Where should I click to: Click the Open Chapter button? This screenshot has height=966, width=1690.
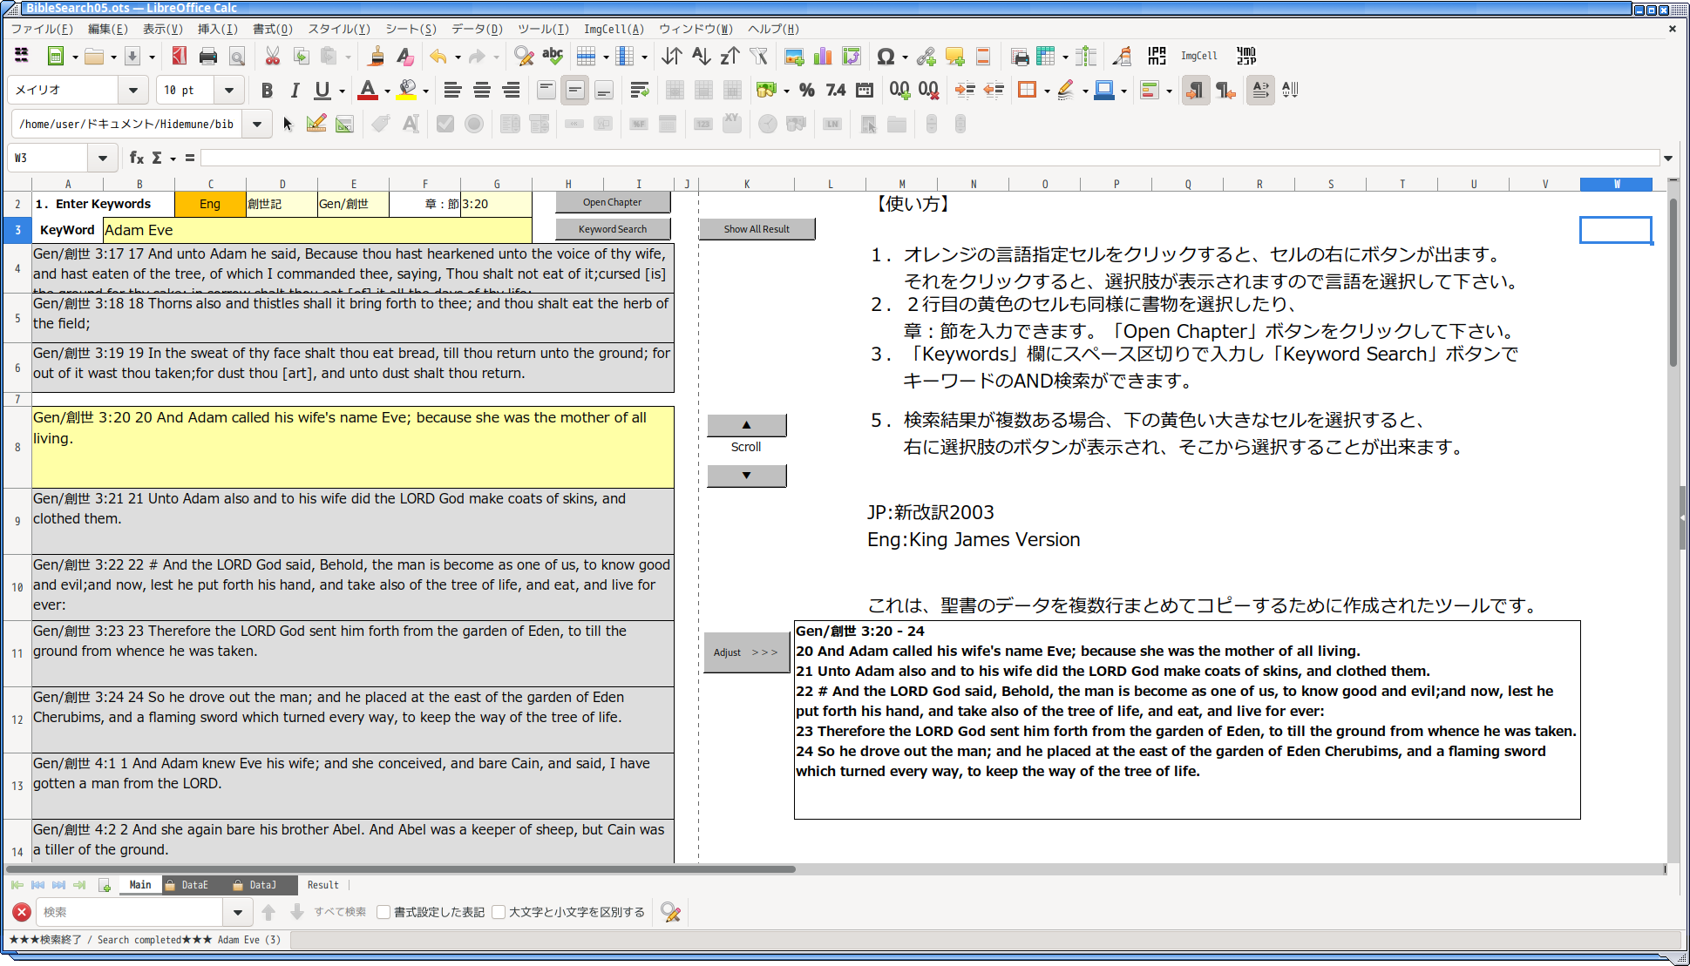pos(613,202)
